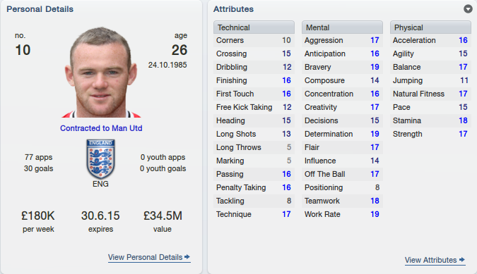Select the Technical column header
This screenshot has width=477, height=274.
254,27
